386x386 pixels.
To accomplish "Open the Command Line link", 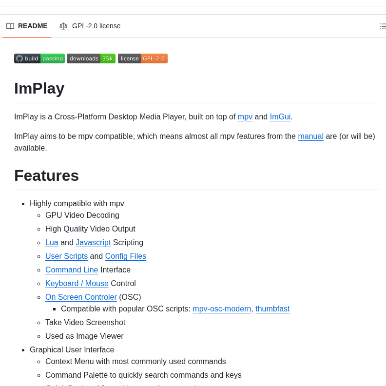I will click(x=72, y=270).
